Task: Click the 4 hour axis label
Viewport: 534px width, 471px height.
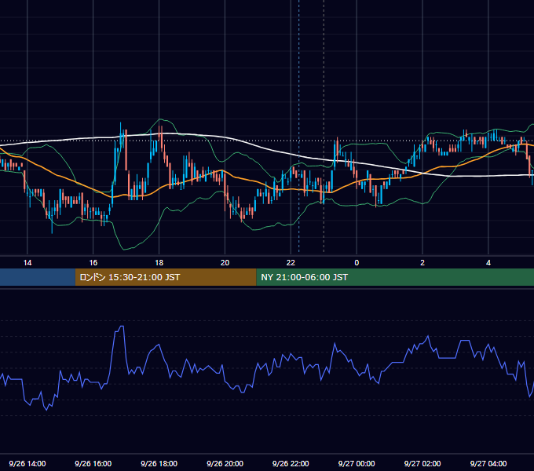Action: 488,263
